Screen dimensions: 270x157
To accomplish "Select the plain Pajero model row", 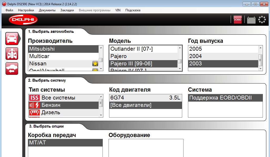I will tap(143, 56).
